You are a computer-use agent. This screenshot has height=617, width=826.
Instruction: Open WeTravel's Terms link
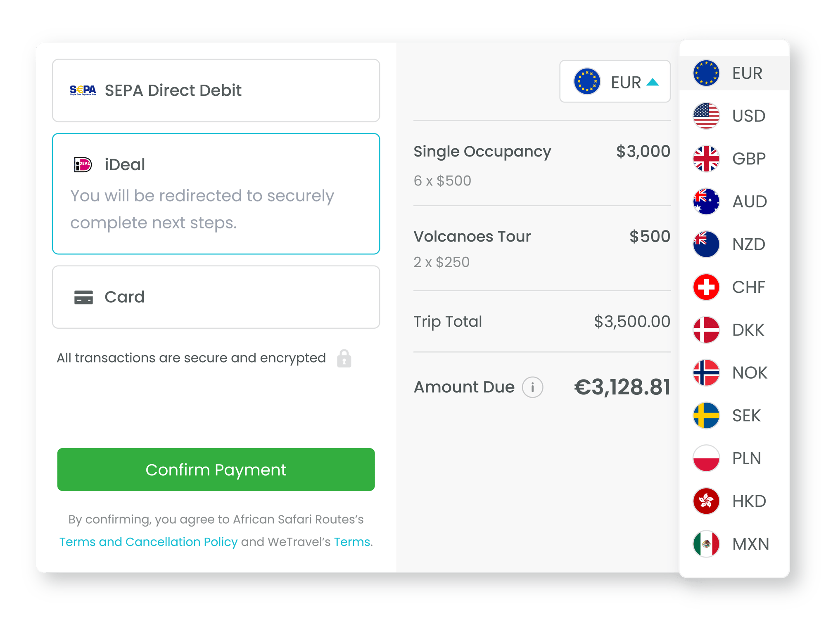(x=352, y=542)
